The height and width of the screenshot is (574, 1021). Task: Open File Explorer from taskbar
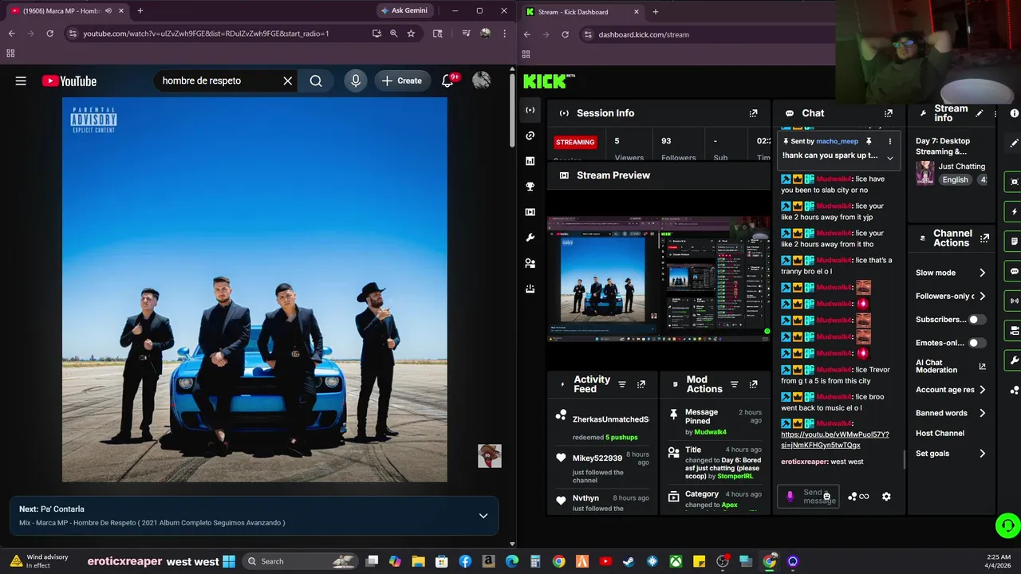tap(418, 561)
